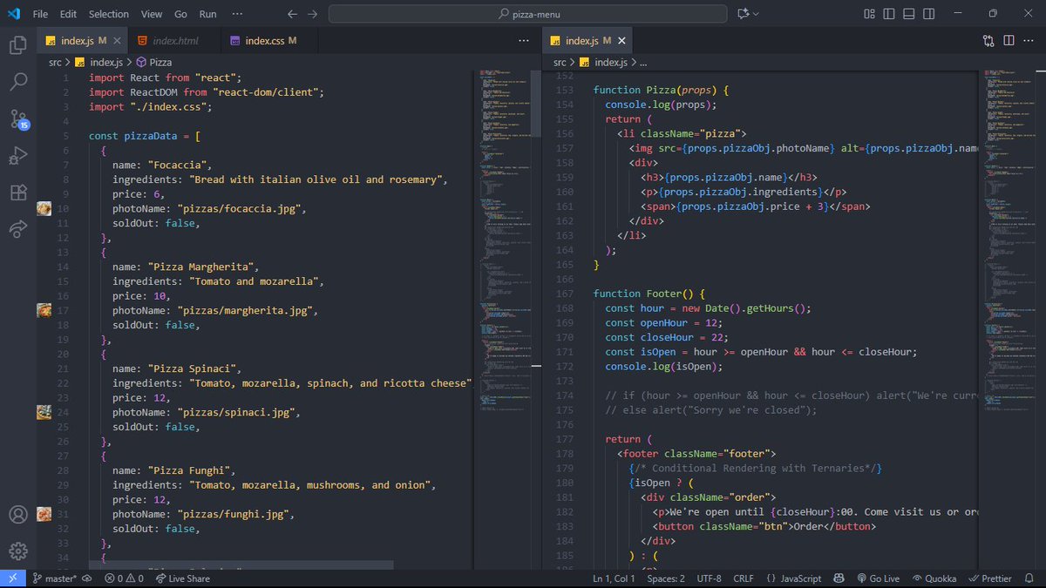The height and width of the screenshot is (588, 1046).
Task: Open Copilot chat from title bar icon
Action: tap(743, 14)
